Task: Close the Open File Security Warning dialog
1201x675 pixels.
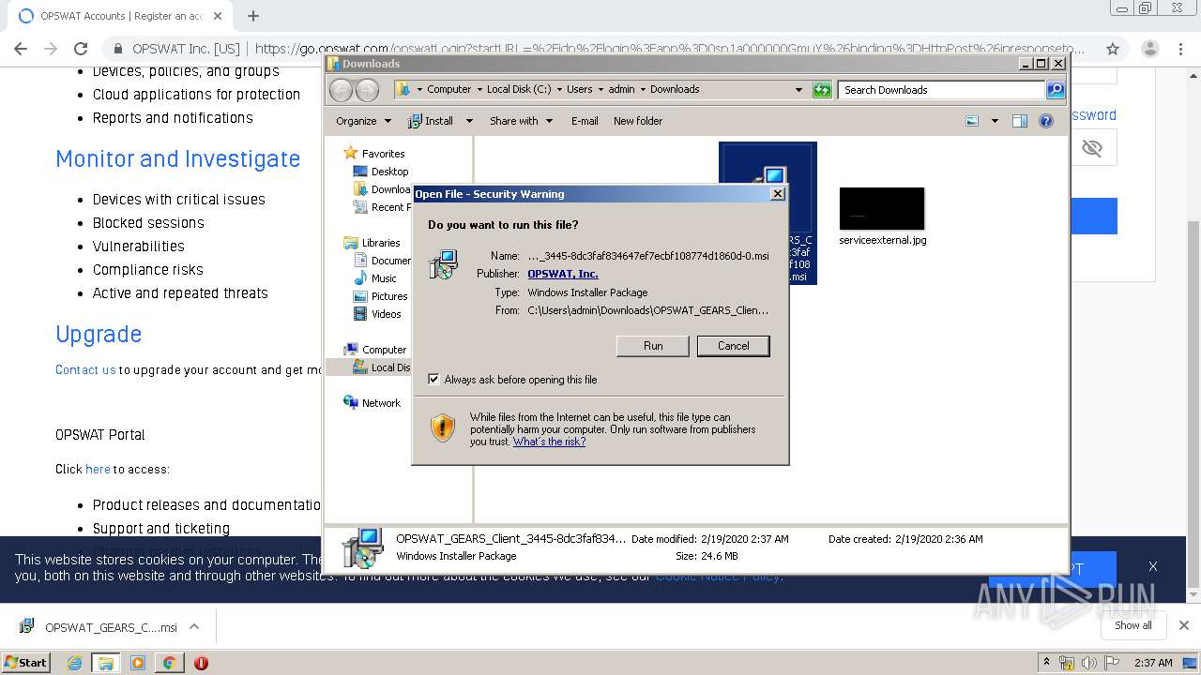Action: point(777,194)
